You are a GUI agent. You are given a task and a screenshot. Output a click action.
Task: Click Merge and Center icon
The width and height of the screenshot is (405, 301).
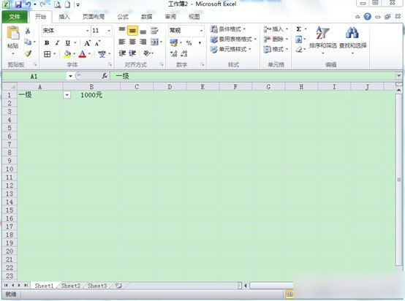(154, 42)
